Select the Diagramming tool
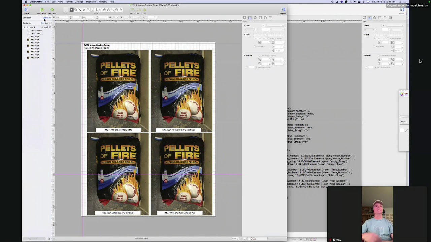Screen dimensions: 431x242 pyautogui.click(x=96, y=10)
